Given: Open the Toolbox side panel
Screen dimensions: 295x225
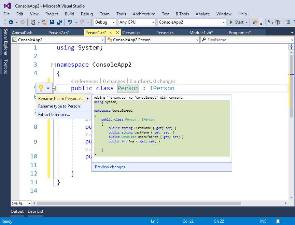Looking at the screenshot, I should click(x=6, y=67).
